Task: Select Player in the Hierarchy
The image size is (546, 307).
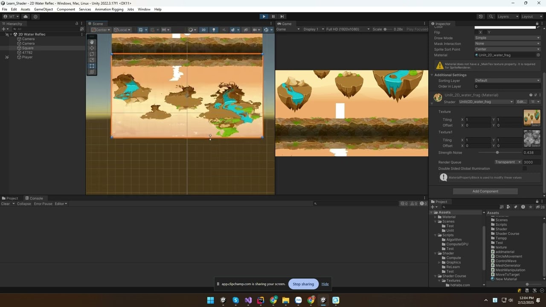Action: click(x=27, y=57)
